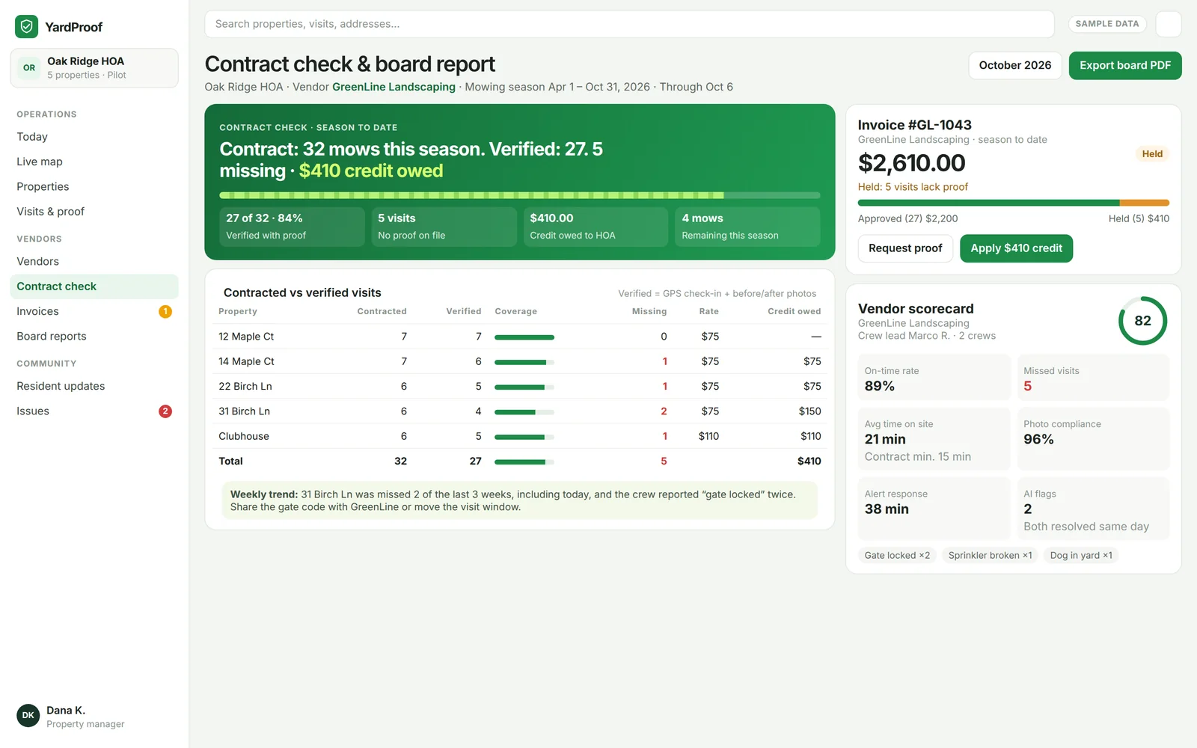The height and width of the screenshot is (748, 1197).
Task: Open Invoices section
Action: click(94, 311)
